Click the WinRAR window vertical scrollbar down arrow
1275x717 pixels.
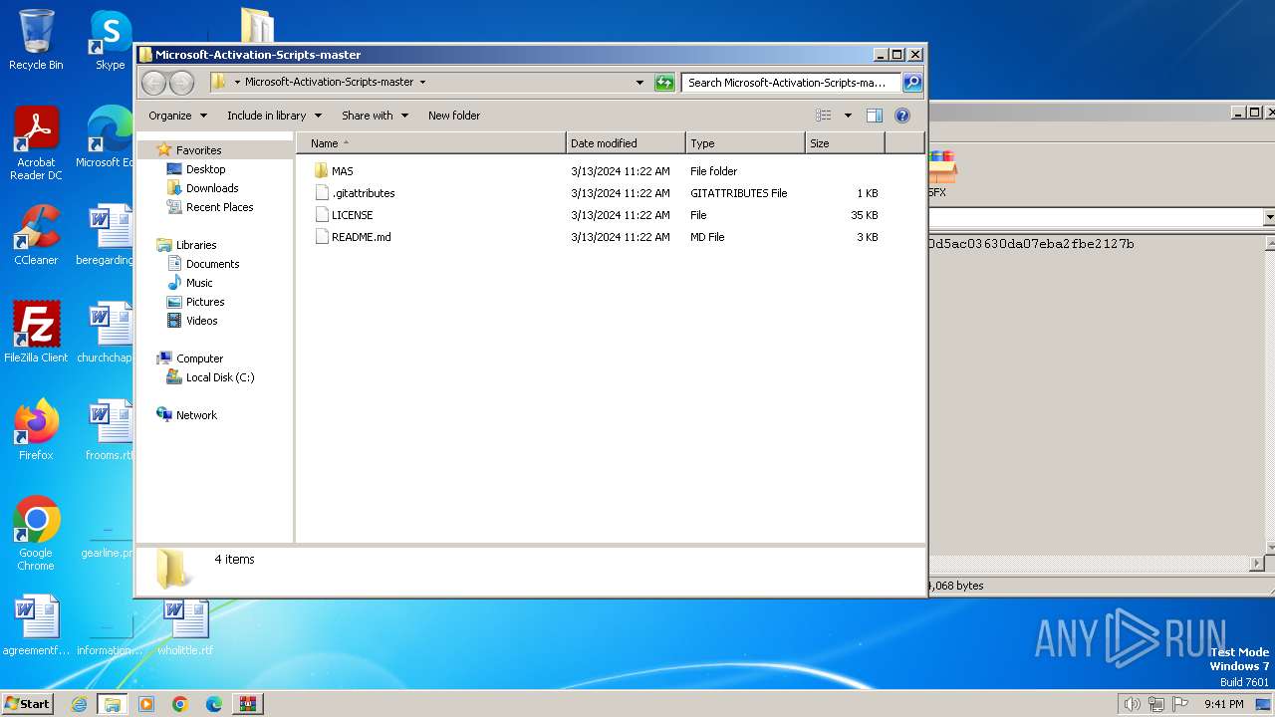pyautogui.click(x=1268, y=548)
